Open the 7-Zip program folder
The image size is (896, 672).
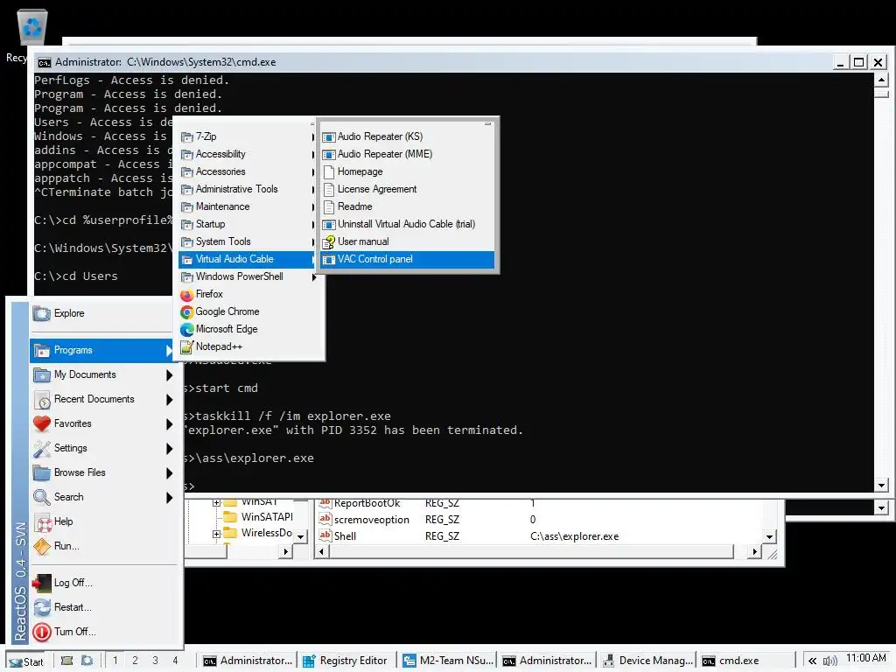point(248,136)
